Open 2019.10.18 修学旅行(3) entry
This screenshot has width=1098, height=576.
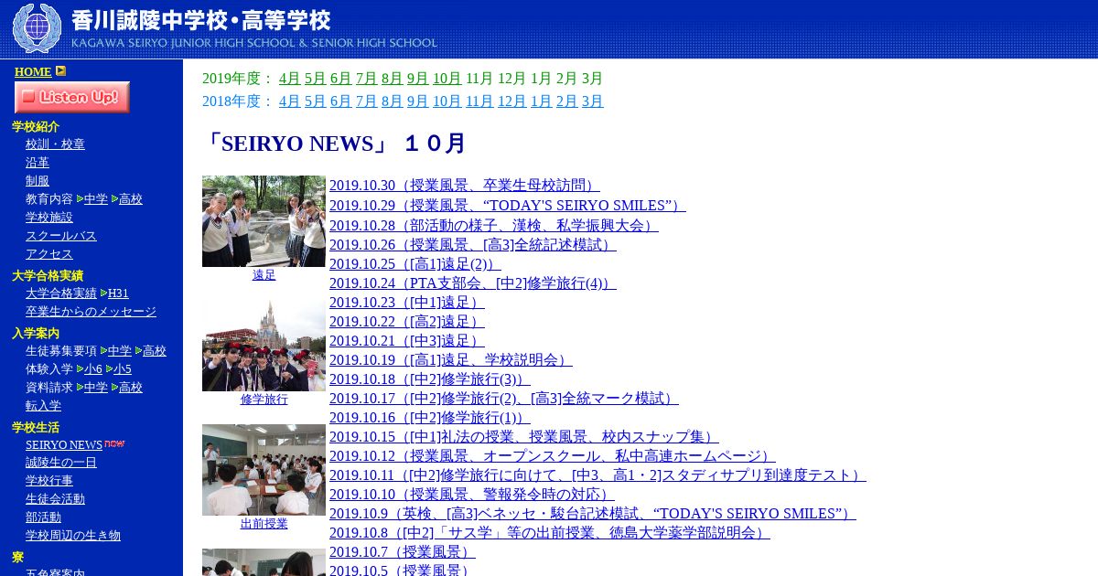[x=430, y=379]
